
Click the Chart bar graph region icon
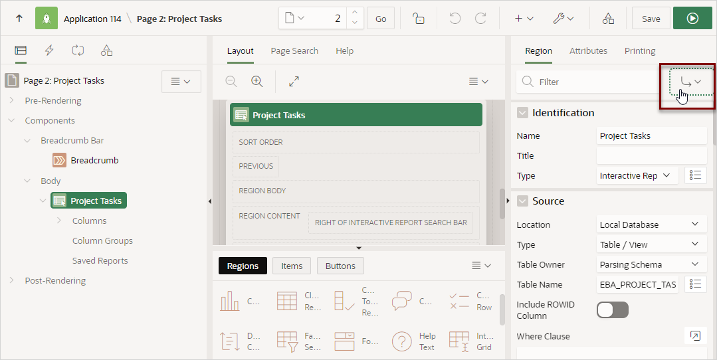click(229, 301)
